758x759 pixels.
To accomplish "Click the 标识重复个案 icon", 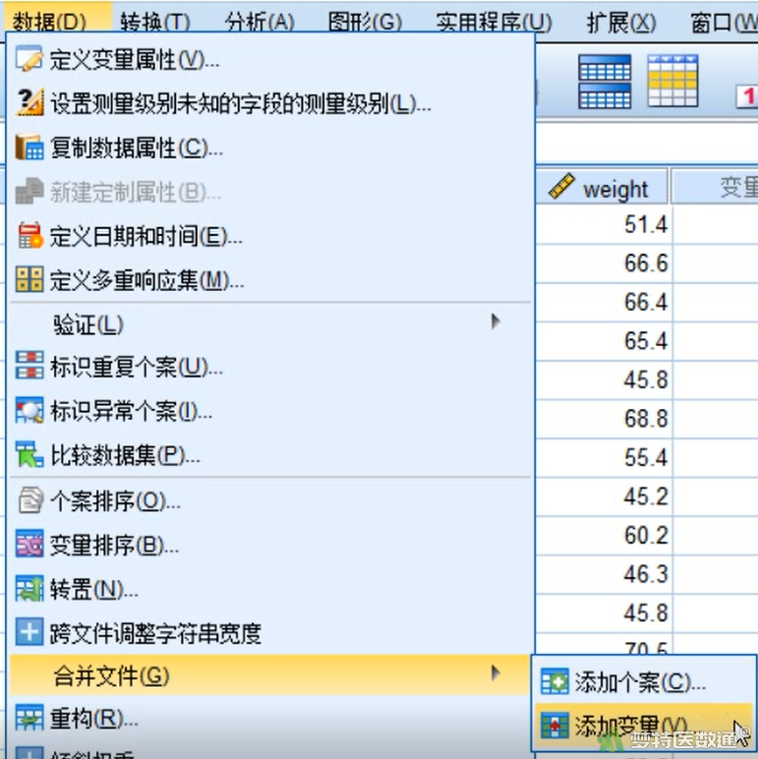I will click(x=29, y=366).
